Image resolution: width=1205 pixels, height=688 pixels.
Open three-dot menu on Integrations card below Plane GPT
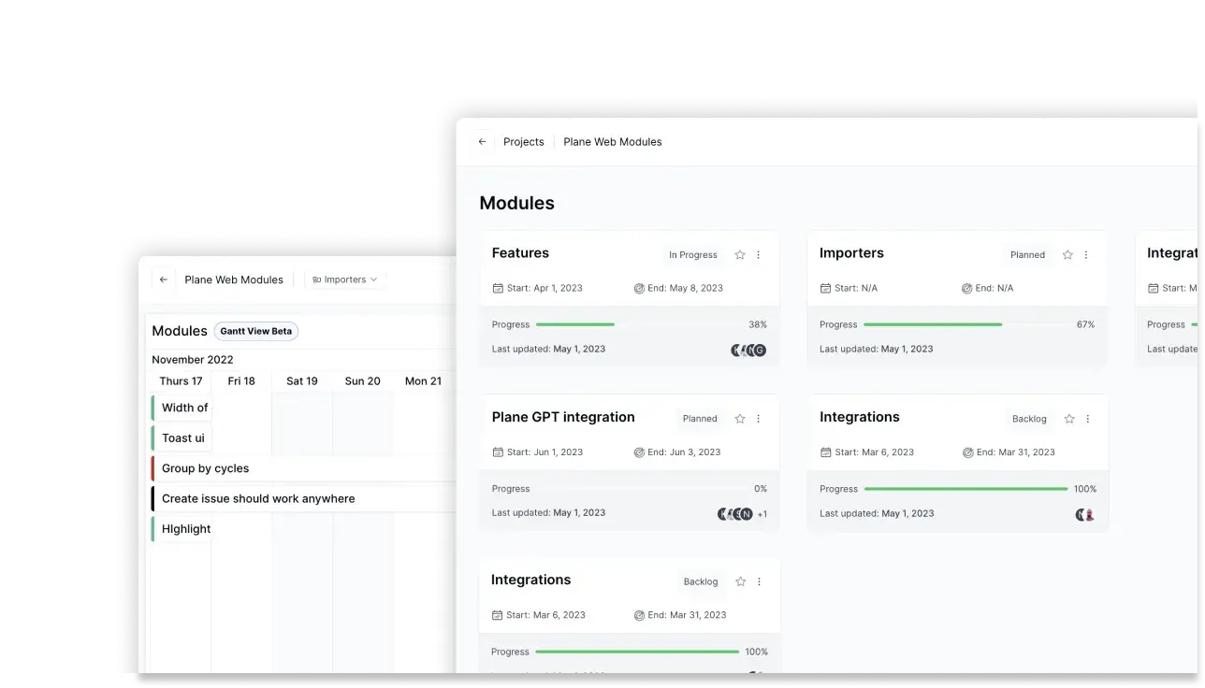pyautogui.click(x=759, y=581)
